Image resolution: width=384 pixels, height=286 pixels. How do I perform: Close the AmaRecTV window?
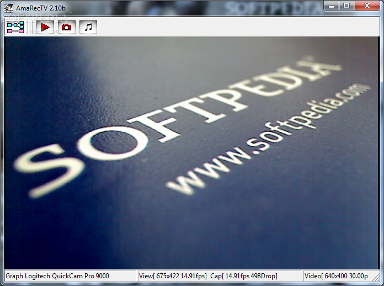coord(367,6)
